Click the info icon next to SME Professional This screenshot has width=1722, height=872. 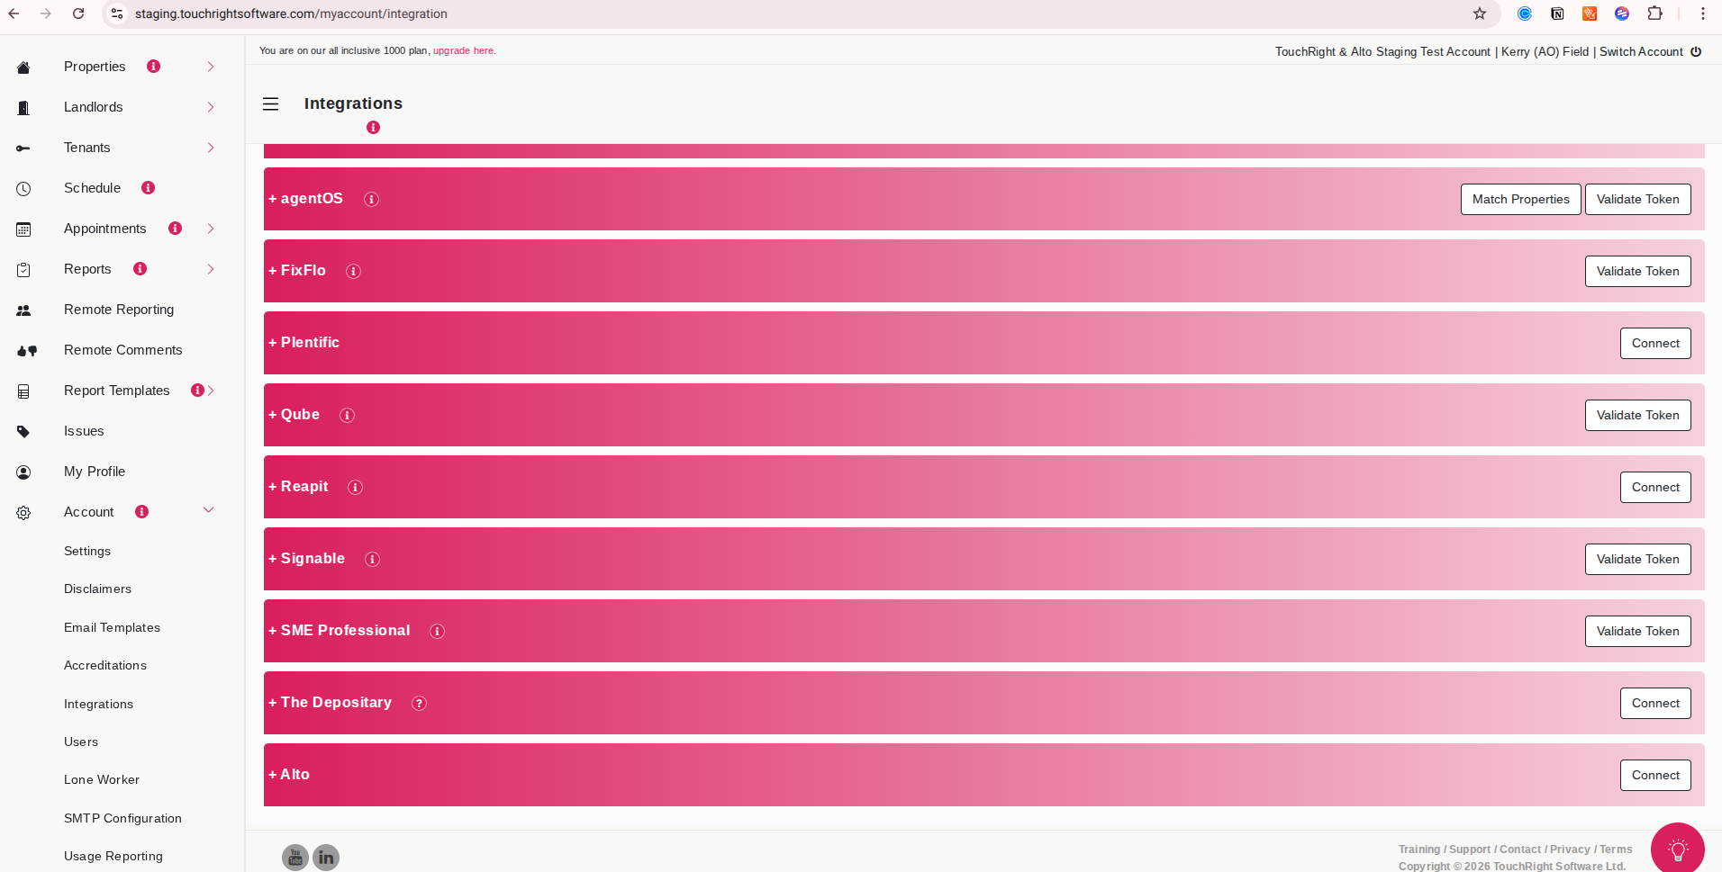tap(437, 631)
